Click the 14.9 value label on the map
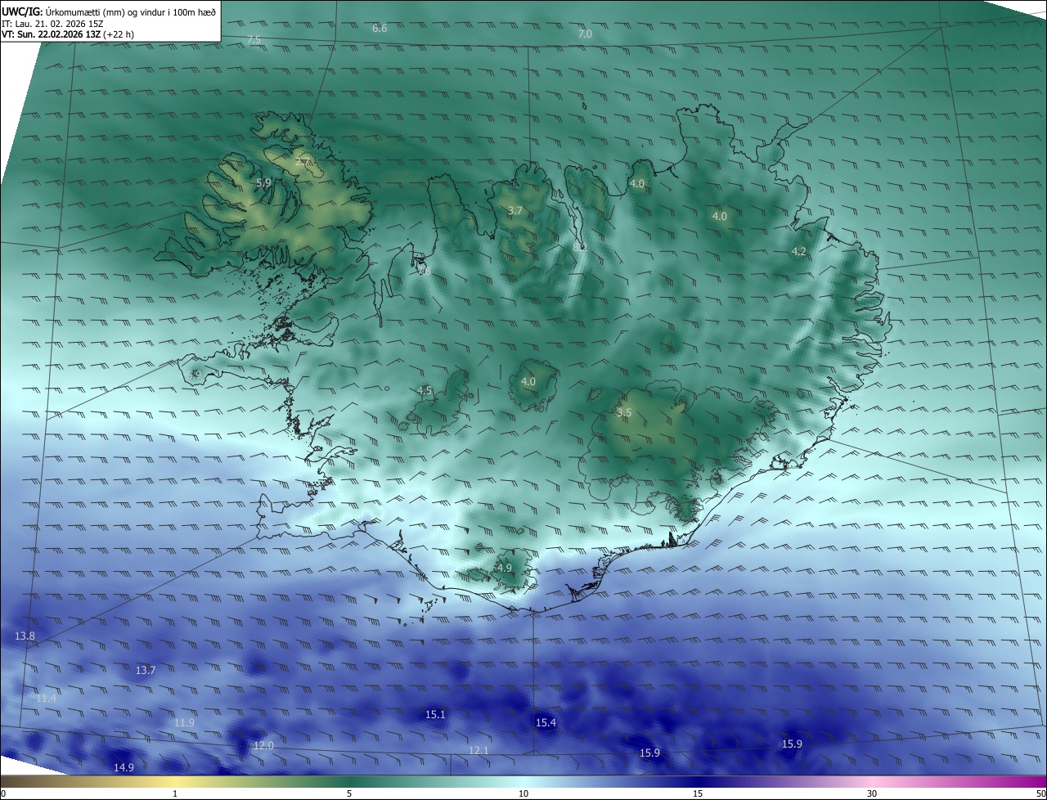Viewport: 1047px width, 800px height. [x=124, y=767]
